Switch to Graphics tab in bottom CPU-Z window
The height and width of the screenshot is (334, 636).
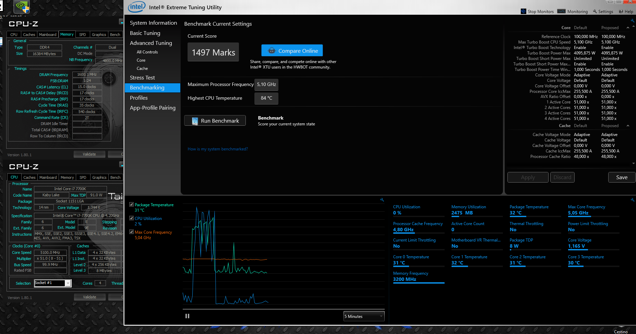pos(99,177)
